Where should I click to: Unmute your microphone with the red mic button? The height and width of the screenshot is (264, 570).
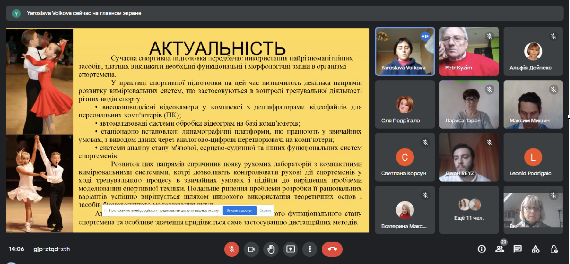click(x=232, y=249)
